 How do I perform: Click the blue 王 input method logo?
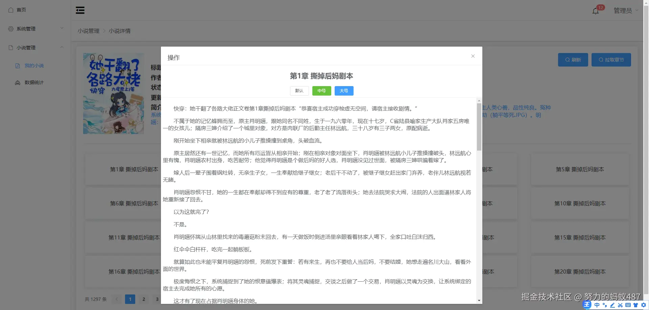[587, 305]
